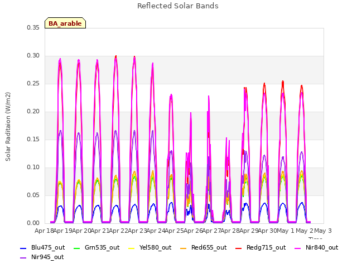Select the Nir945_out legend label

point(47,257)
